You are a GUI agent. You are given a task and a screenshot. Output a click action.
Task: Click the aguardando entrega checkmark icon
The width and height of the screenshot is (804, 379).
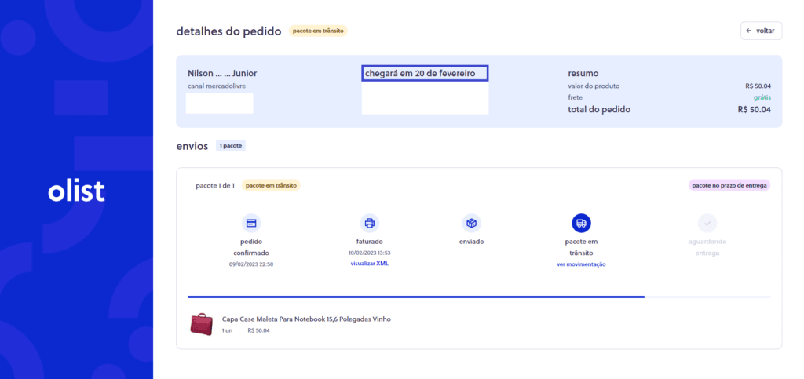click(707, 224)
